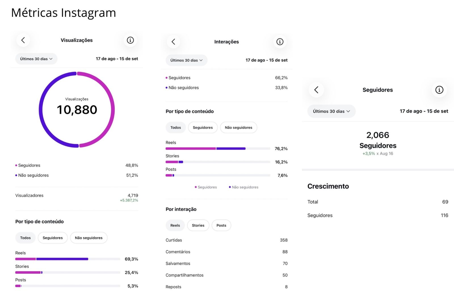The image size is (454, 303).
Task: Click the Seguidores 48,8% row in Visualizações
Action: click(77, 165)
